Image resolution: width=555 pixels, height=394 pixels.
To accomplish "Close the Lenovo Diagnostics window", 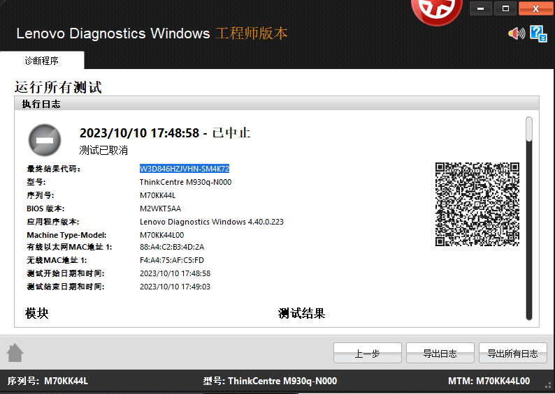I will tap(535, 8).
